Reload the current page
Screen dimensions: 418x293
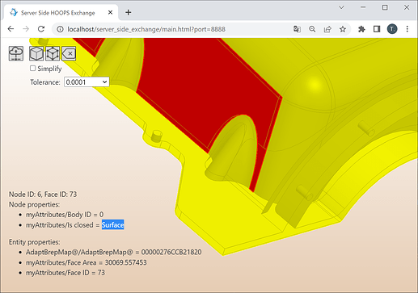point(41,29)
